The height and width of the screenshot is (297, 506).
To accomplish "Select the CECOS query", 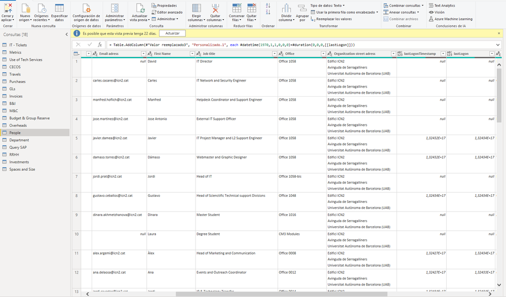I will 35,67.
